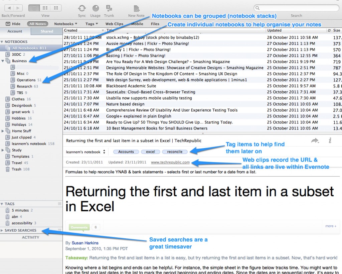Open author link Susan Harkins
This screenshot has height=274, width=342.
pyautogui.click(x=85, y=243)
